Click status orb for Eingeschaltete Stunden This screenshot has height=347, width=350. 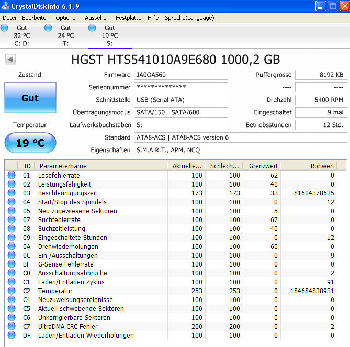12,237
